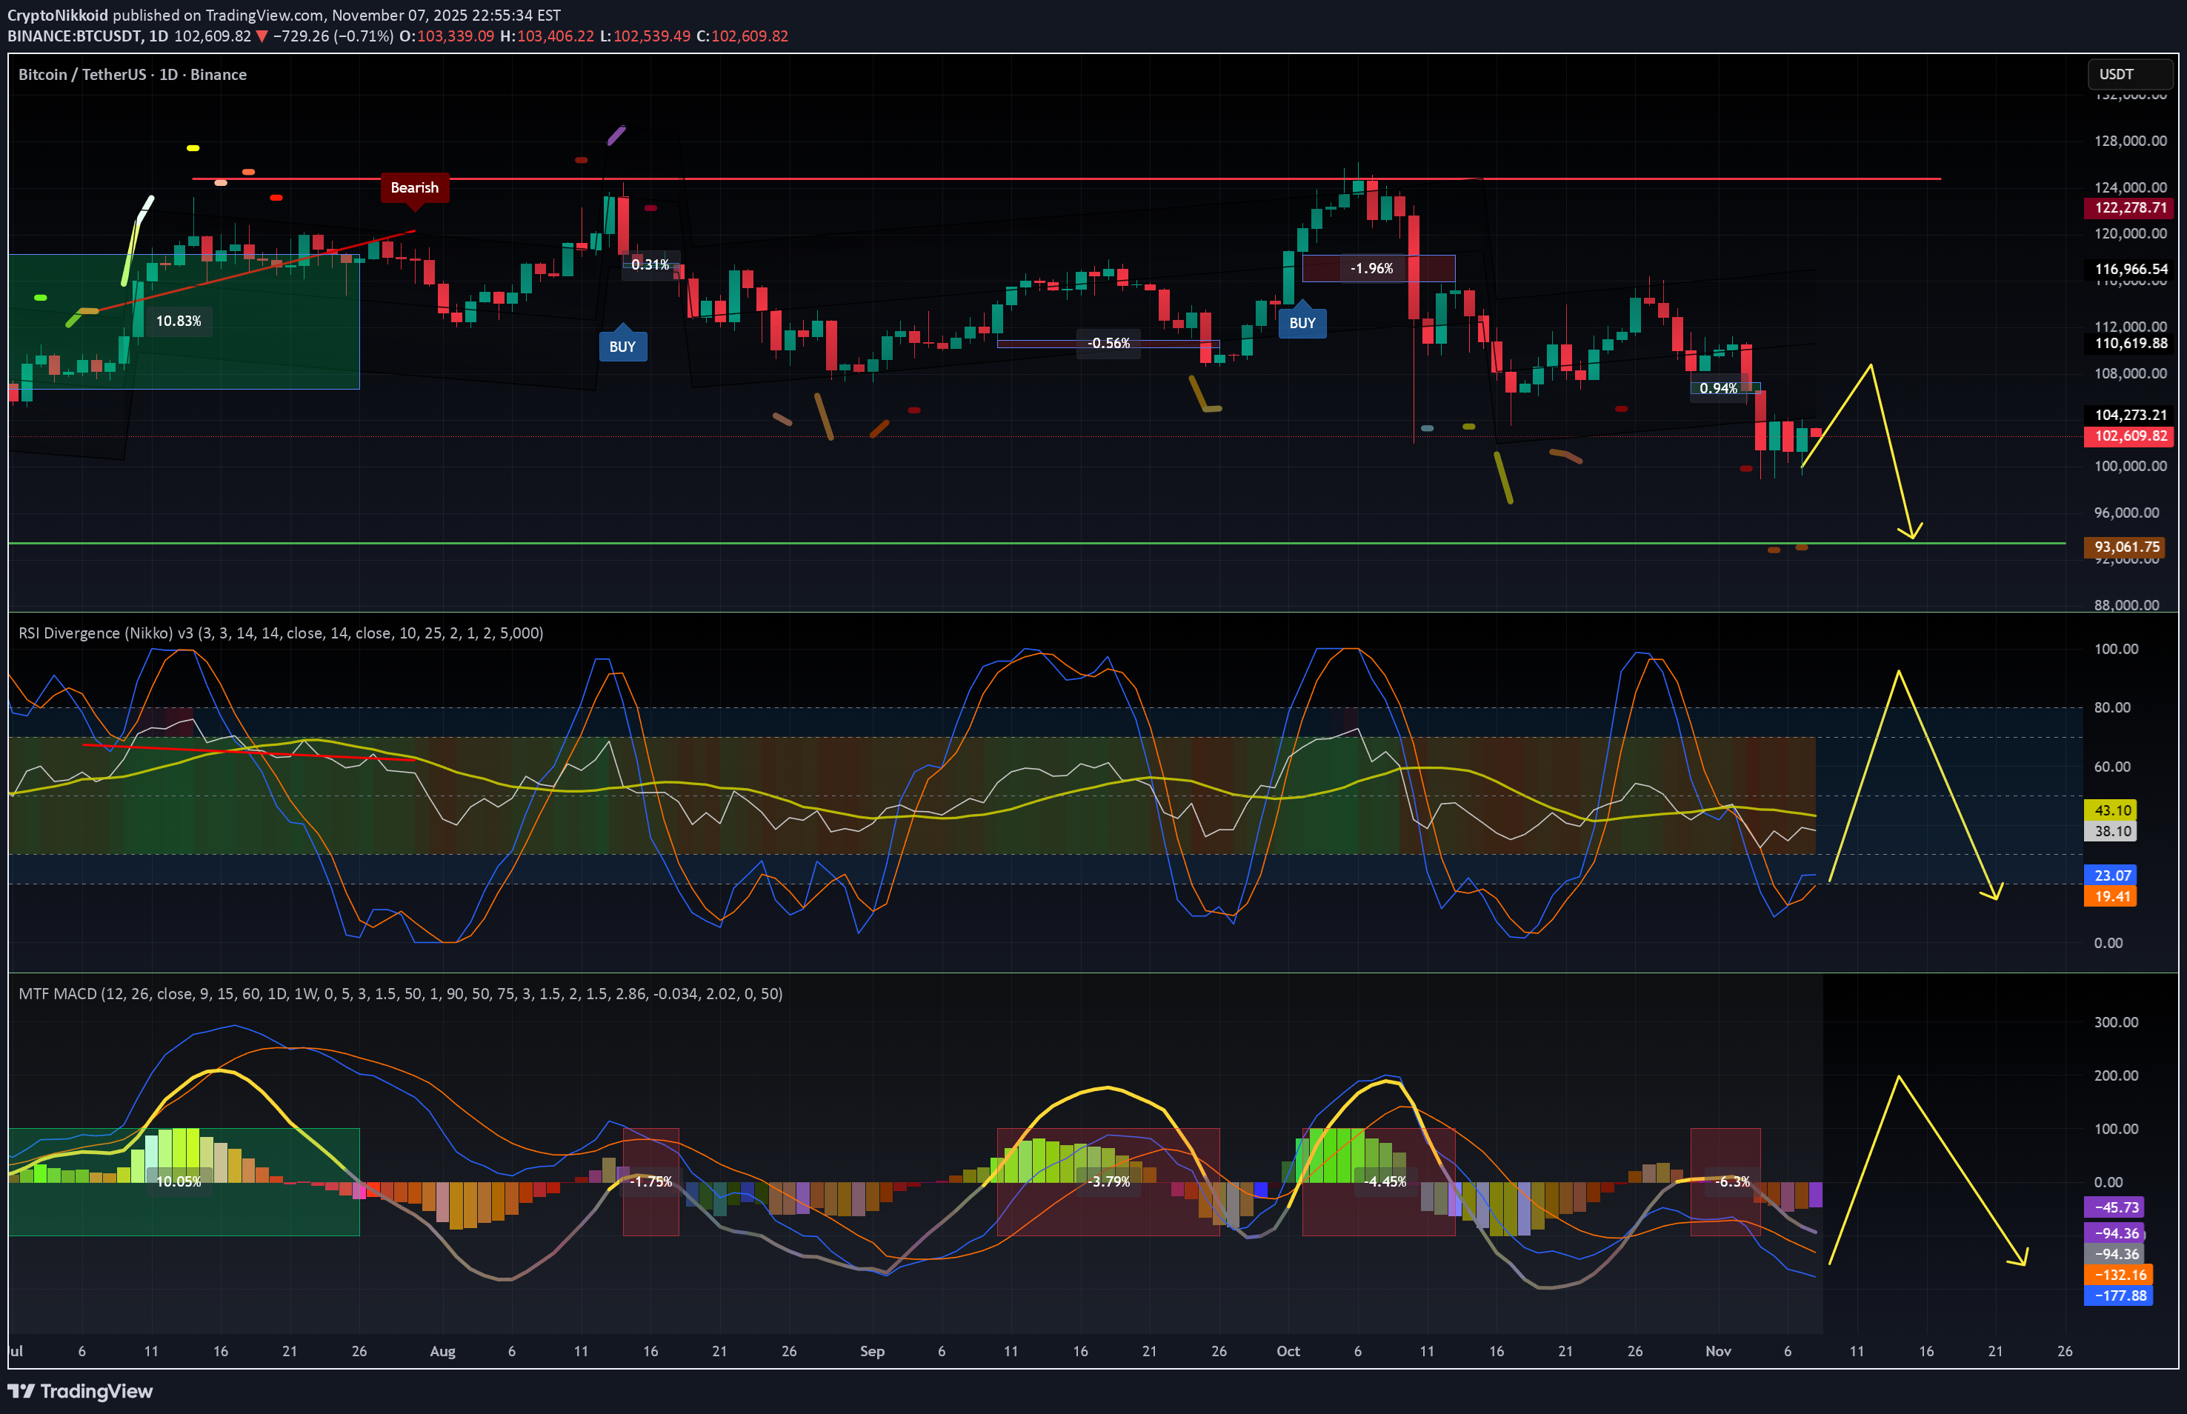The image size is (2187, 1414).
Task: Click the Nov label on the date axis
Action: [1718, 1352]
